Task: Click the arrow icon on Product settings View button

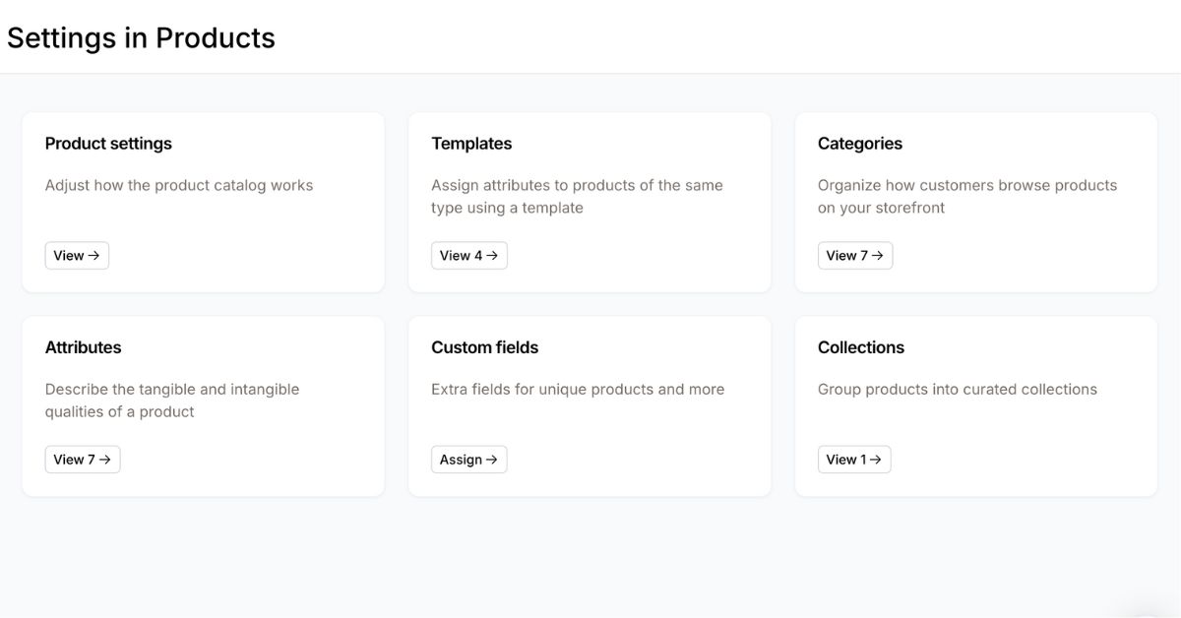Action: pyautogui.click(x=94, y=255)
